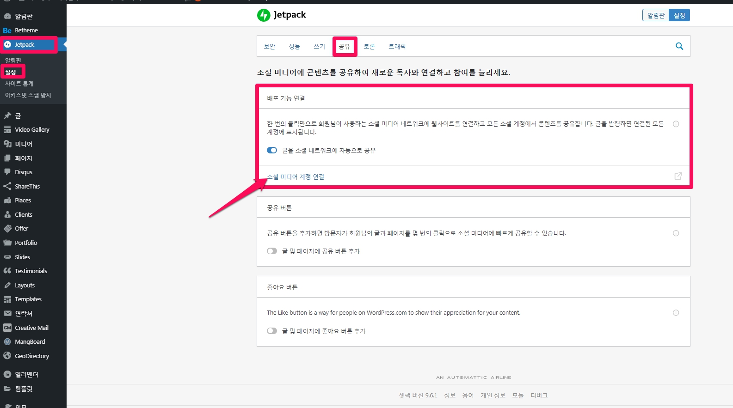Switch to the 보안 tab
This screenshot has height=408, width=733.
[269, 47]
